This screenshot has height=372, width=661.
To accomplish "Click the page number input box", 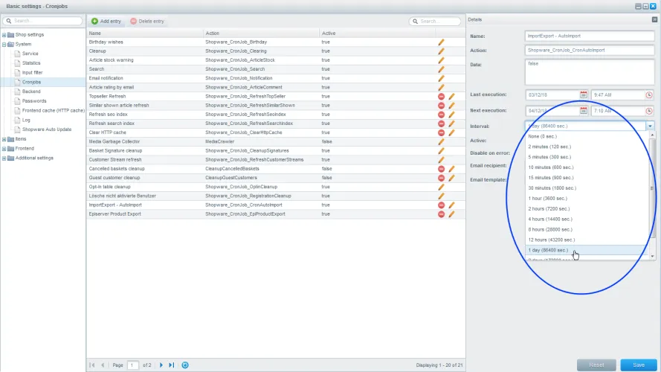I will 132,365.
